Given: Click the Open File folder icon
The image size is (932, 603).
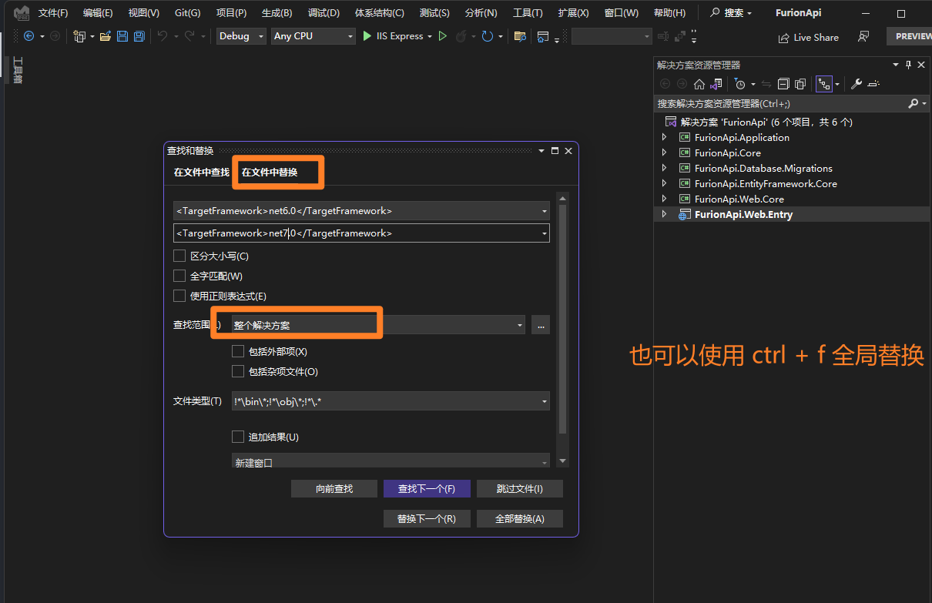Looking at the screenshot, I should [106, 36].
